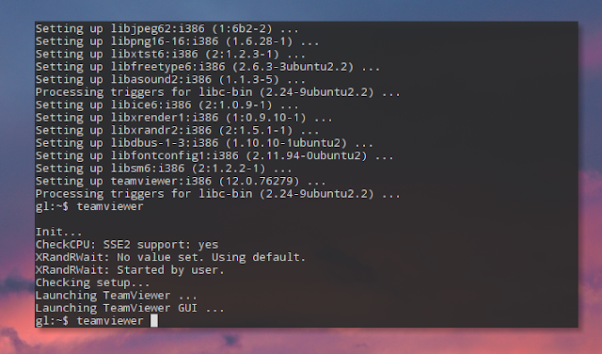The width and height of the screenshot is (602, 354).
Task: Click the 'Launching TeamViewer GUI ...' line
Action: pyautogui.click(x=130, y=308)
